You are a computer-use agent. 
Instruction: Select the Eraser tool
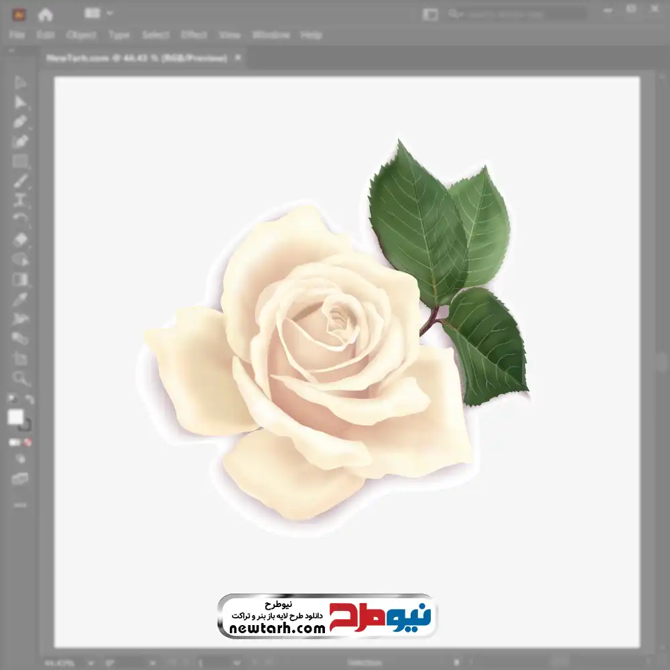click(20, 239)
